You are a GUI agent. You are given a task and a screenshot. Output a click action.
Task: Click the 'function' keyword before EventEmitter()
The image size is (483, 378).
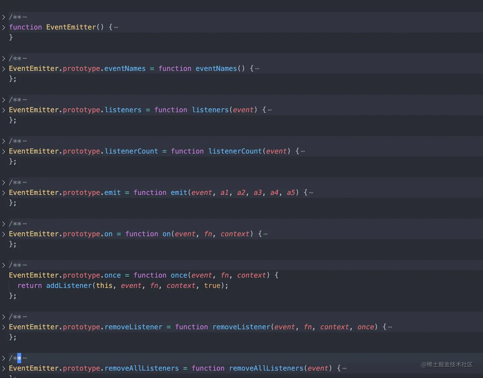26,27
